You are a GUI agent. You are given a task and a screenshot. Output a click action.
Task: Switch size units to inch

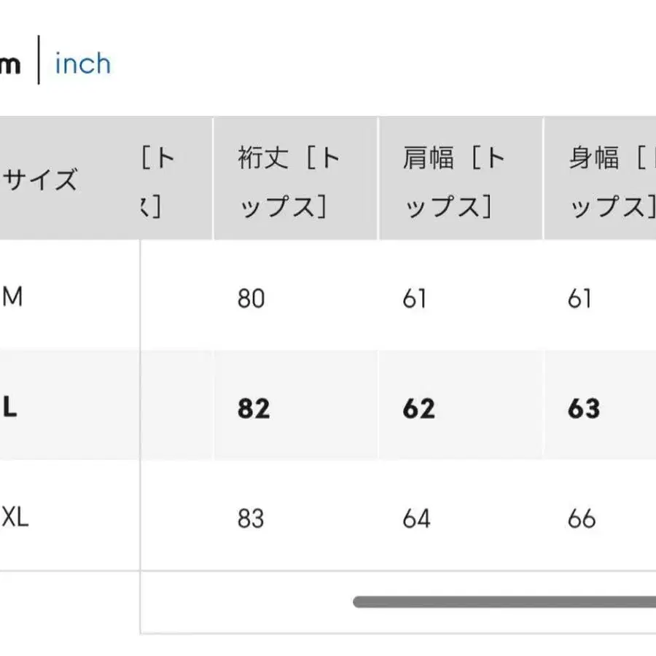[x=82, y=64]
